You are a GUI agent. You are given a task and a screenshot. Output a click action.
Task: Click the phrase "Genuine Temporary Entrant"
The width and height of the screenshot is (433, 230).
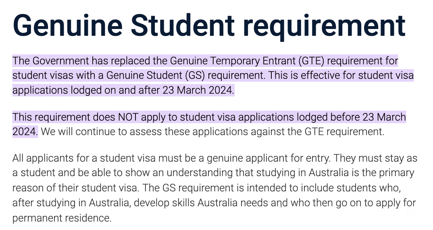click(x=233, y=61)
